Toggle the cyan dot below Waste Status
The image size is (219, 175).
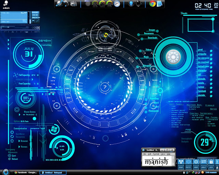point(34,119)
